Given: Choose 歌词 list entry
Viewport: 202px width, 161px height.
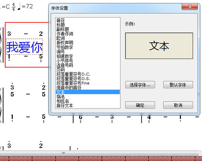Looking at the screenshot, I should 88,38.
